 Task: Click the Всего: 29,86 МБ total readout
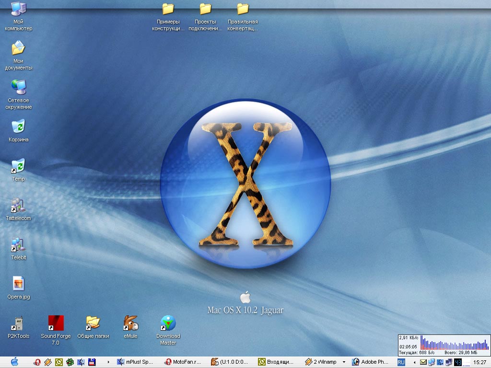(461, 352)
